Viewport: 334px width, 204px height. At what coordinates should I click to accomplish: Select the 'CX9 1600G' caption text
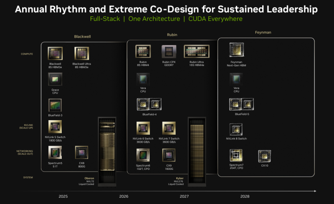[169, 167]
